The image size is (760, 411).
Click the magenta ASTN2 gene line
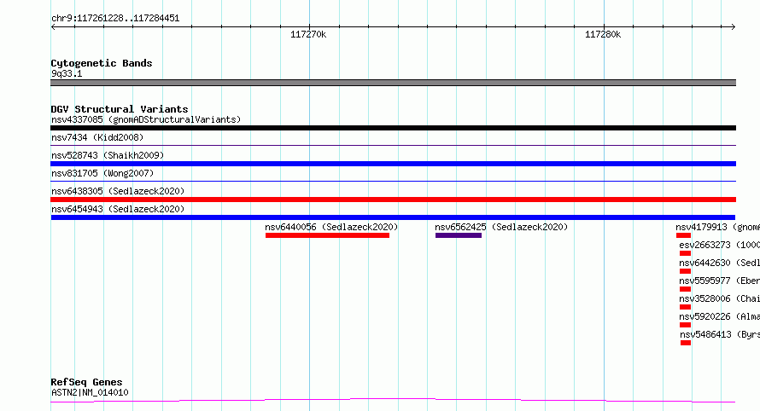(393, 401)
